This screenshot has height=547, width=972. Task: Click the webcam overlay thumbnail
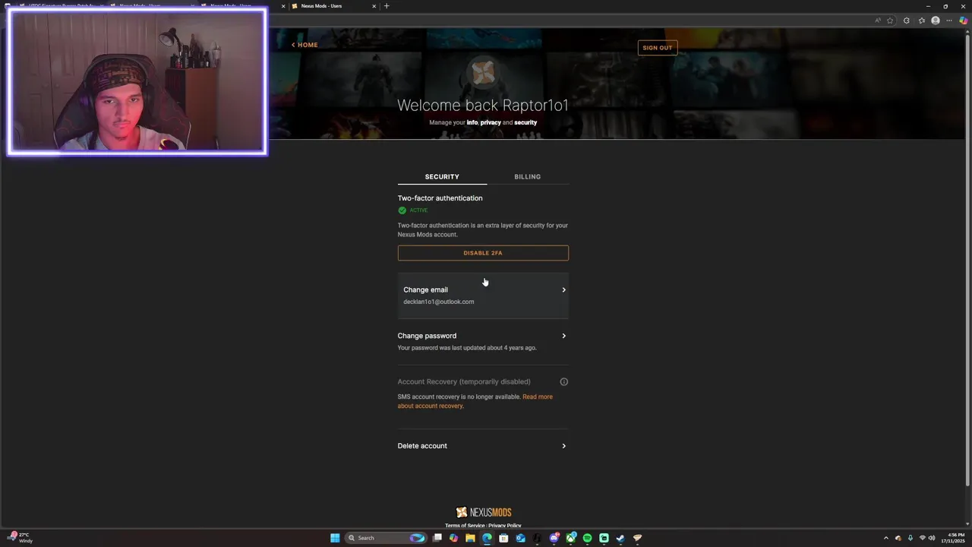click(x=137, y=82)
